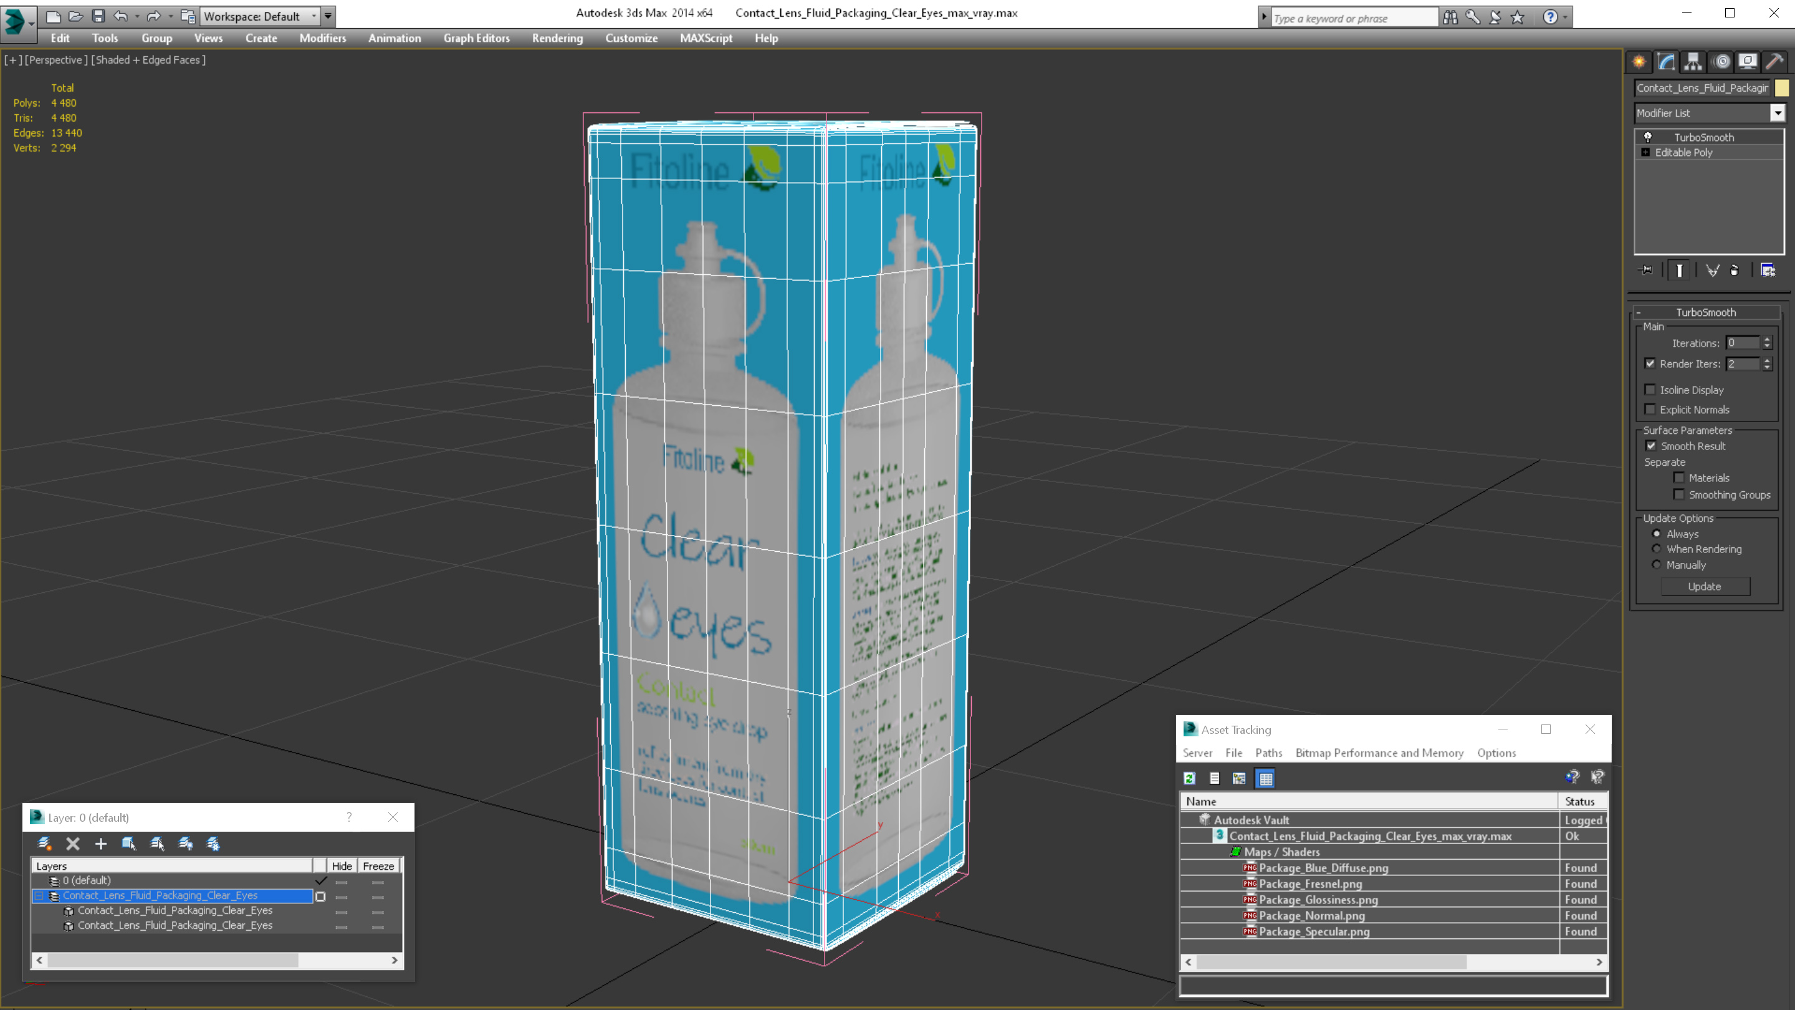Screen dimensions: 1795x1010
Task: Open the Workspace: Default dropdown
Action: (x=260, y=16)
